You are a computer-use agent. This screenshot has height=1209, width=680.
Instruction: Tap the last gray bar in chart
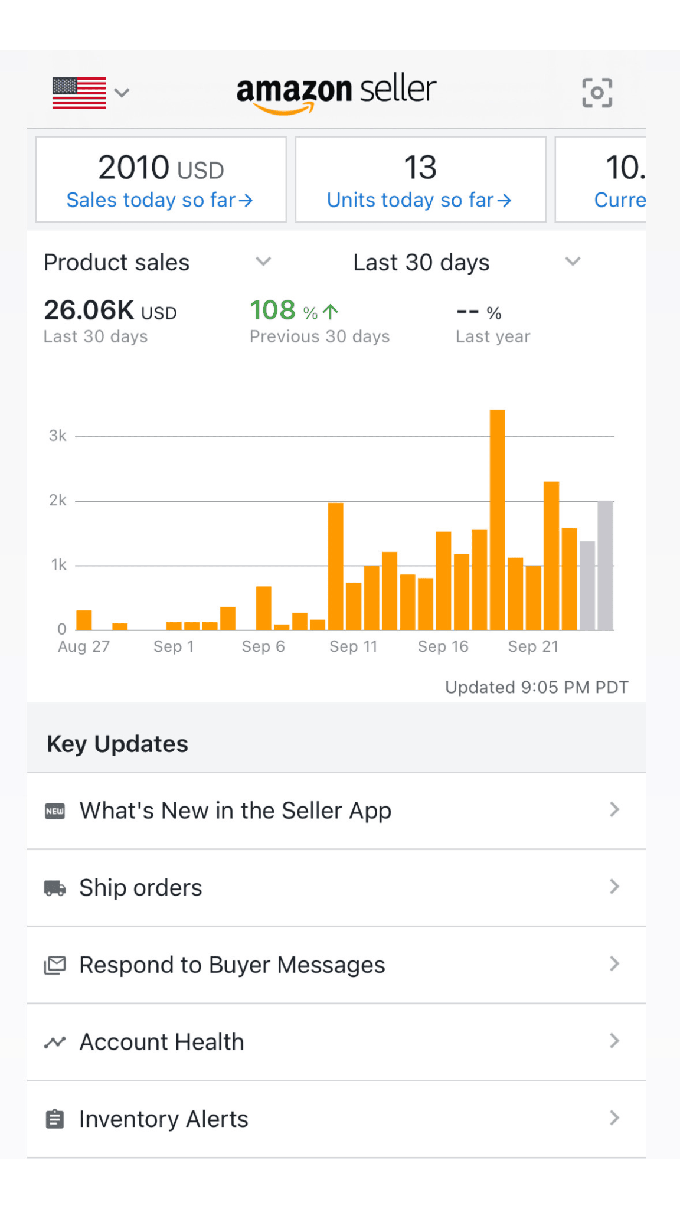605,566
